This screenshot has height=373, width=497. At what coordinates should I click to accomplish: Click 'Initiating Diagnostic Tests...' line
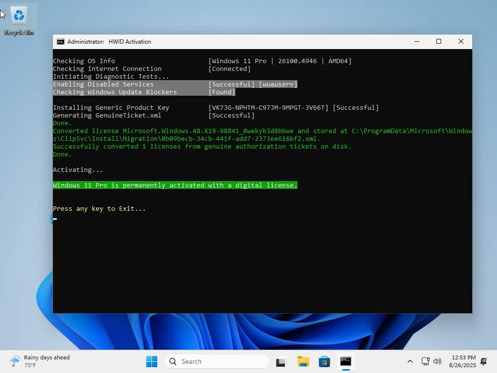[111, 76]
